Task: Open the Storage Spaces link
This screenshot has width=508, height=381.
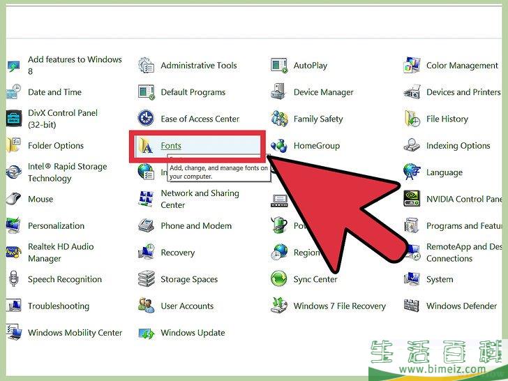Action: (189, 279)
